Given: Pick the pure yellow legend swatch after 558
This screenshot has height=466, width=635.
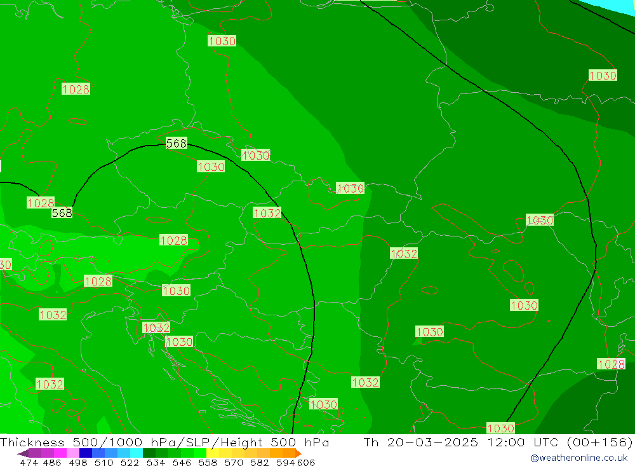Looking at the screenshot, I should coord(213,453).
